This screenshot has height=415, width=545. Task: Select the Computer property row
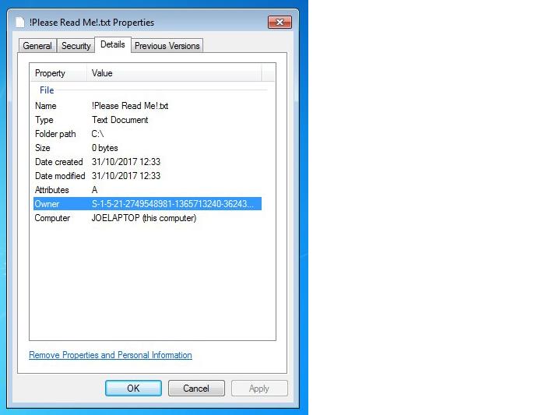(147, 218)
